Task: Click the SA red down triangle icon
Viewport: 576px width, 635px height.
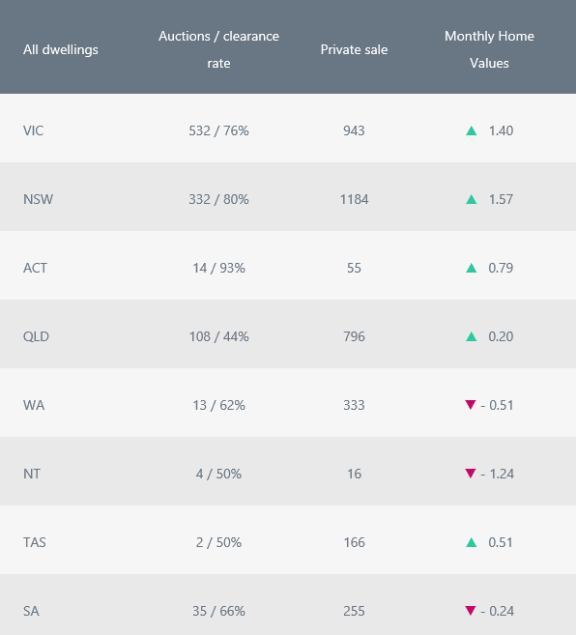Action: (471, 610)
